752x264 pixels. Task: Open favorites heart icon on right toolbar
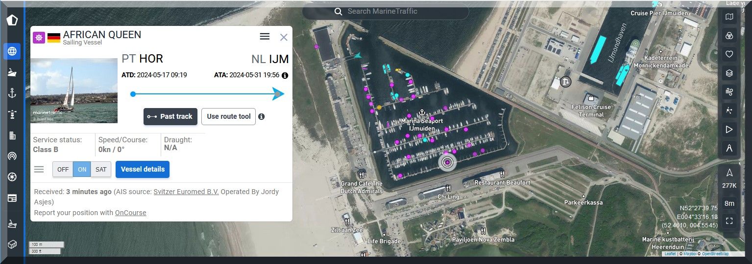[729, 54]
